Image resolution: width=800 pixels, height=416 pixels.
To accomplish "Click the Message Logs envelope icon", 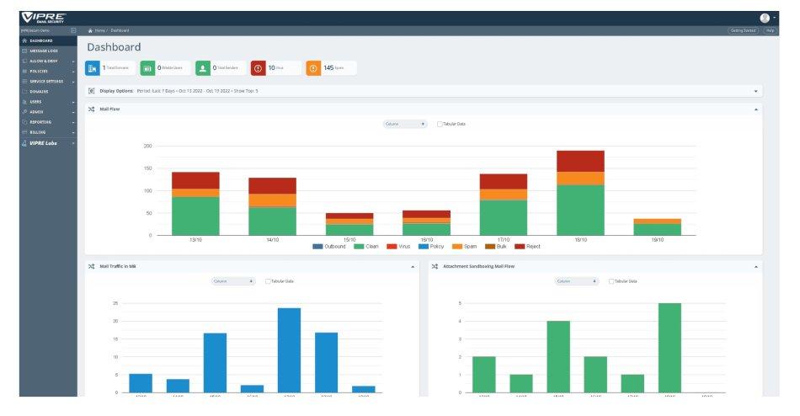I will pos(24,51).
